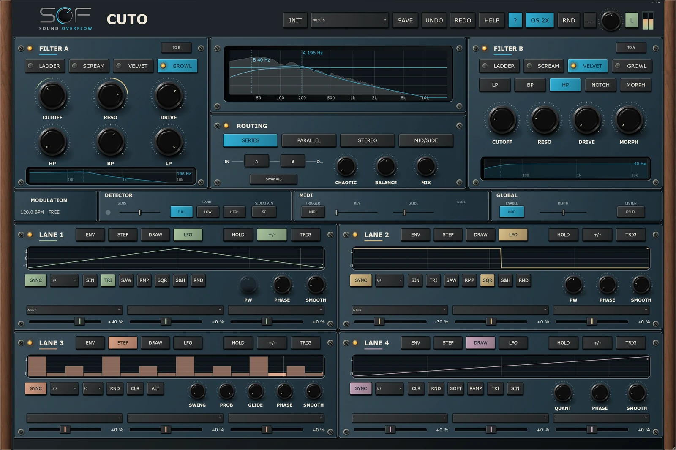Open Lane 3 rate dropdown showing 1/16
Image resolution: width=676 pixels, height=450 pixels.
(64, 388)
